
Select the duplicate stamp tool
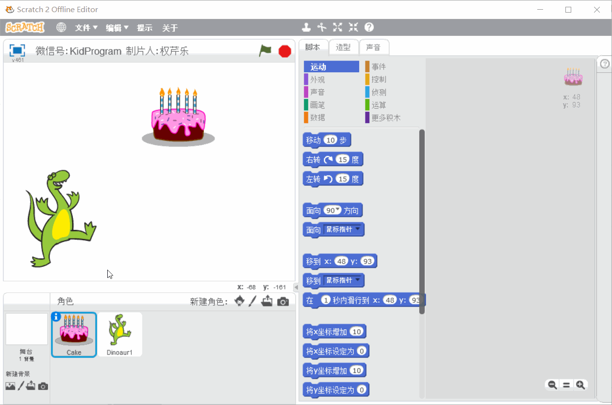coord(306,27)
